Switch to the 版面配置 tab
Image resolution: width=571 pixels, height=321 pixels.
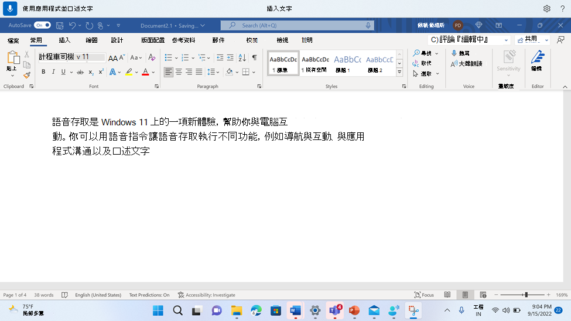coord(153,40)
